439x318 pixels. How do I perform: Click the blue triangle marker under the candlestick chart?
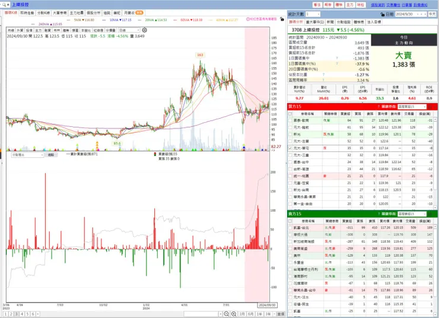244,147
